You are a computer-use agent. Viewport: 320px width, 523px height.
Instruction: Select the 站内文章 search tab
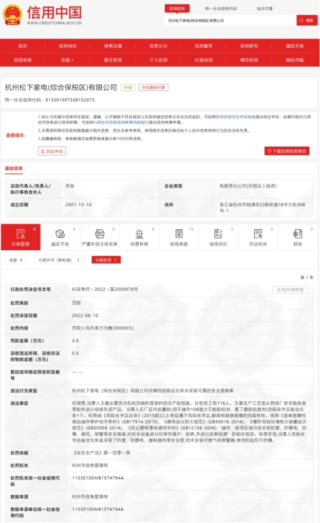coord(265,9)
